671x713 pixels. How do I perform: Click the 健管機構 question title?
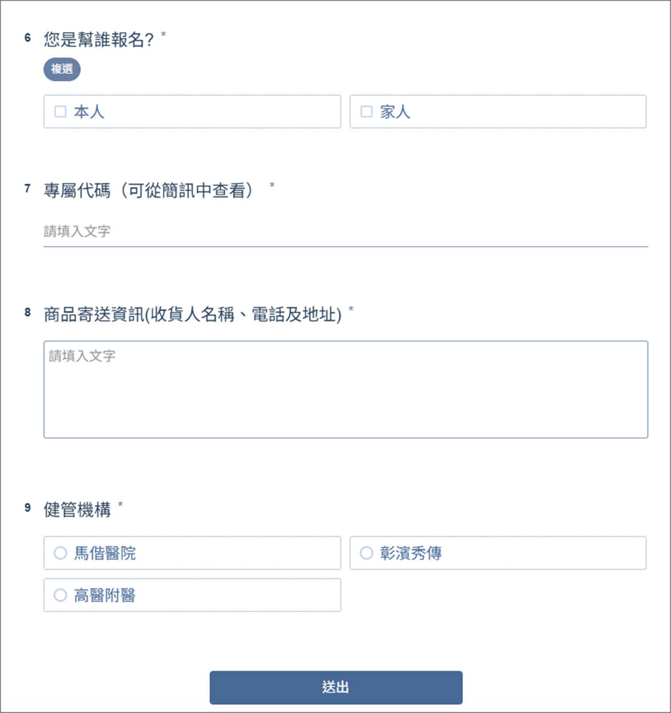(77, 509)
